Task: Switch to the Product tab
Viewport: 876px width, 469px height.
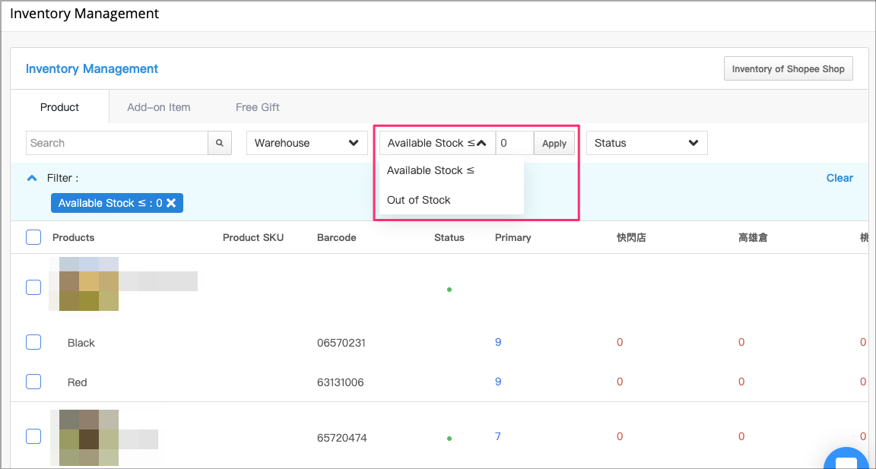Action: pos(60,107)
